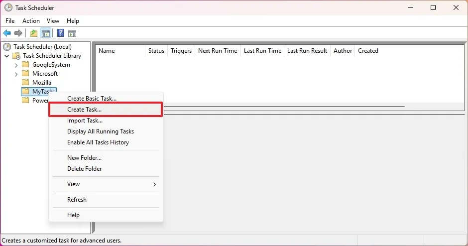Open Help via the blue question mark icon
The image size is (468, 246).
pyautogui.click(x=60, y=33)
